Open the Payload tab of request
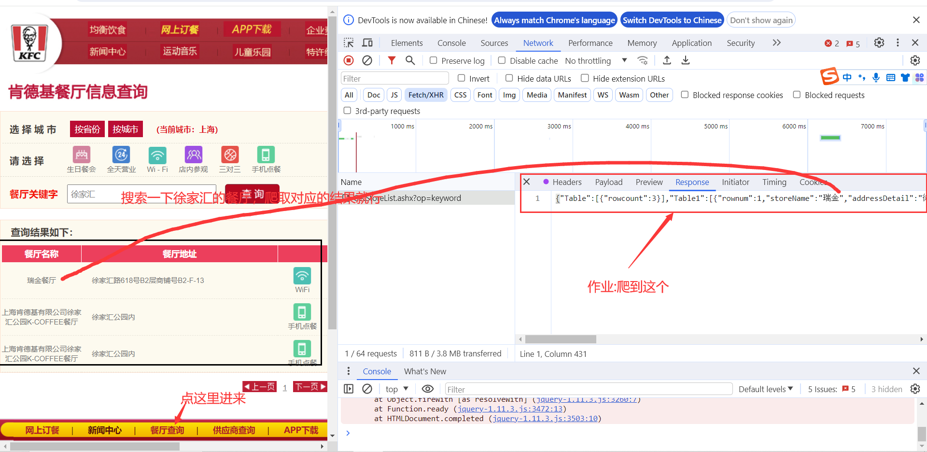 tap(609, 182)
